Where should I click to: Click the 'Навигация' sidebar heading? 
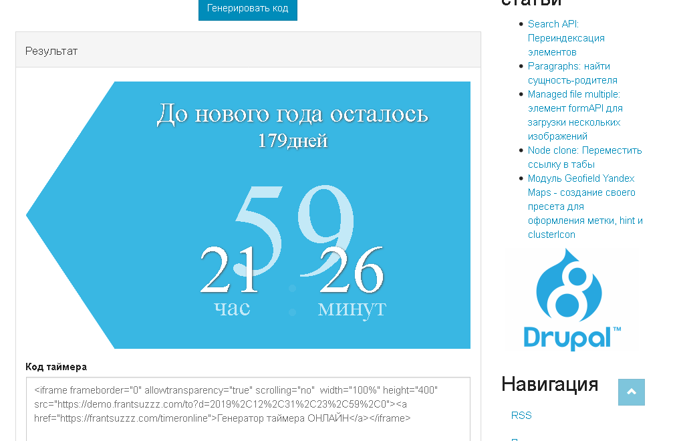(x=549, y=384)
